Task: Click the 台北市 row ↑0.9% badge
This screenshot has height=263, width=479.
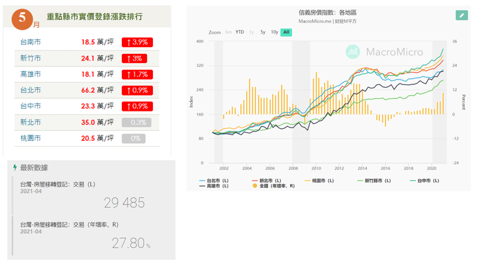Action: (x=137, y=90)
